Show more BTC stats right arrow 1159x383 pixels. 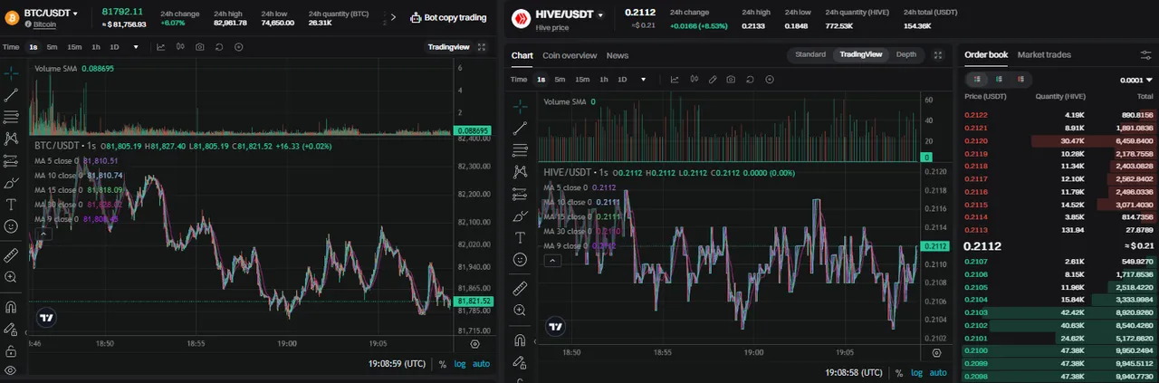[x=392, y=17]
